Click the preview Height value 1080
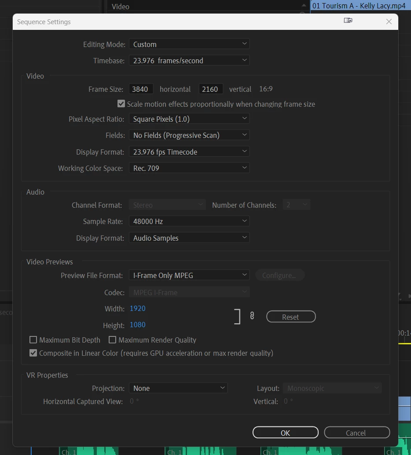This screenshot has height=455, width=411. (137, 325)
